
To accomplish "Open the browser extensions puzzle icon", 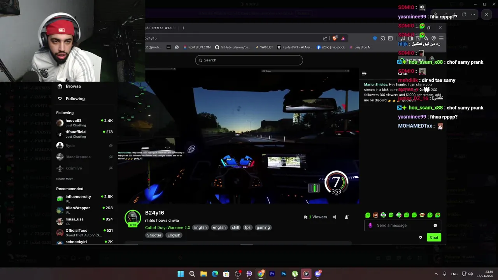I will (383, 38).
